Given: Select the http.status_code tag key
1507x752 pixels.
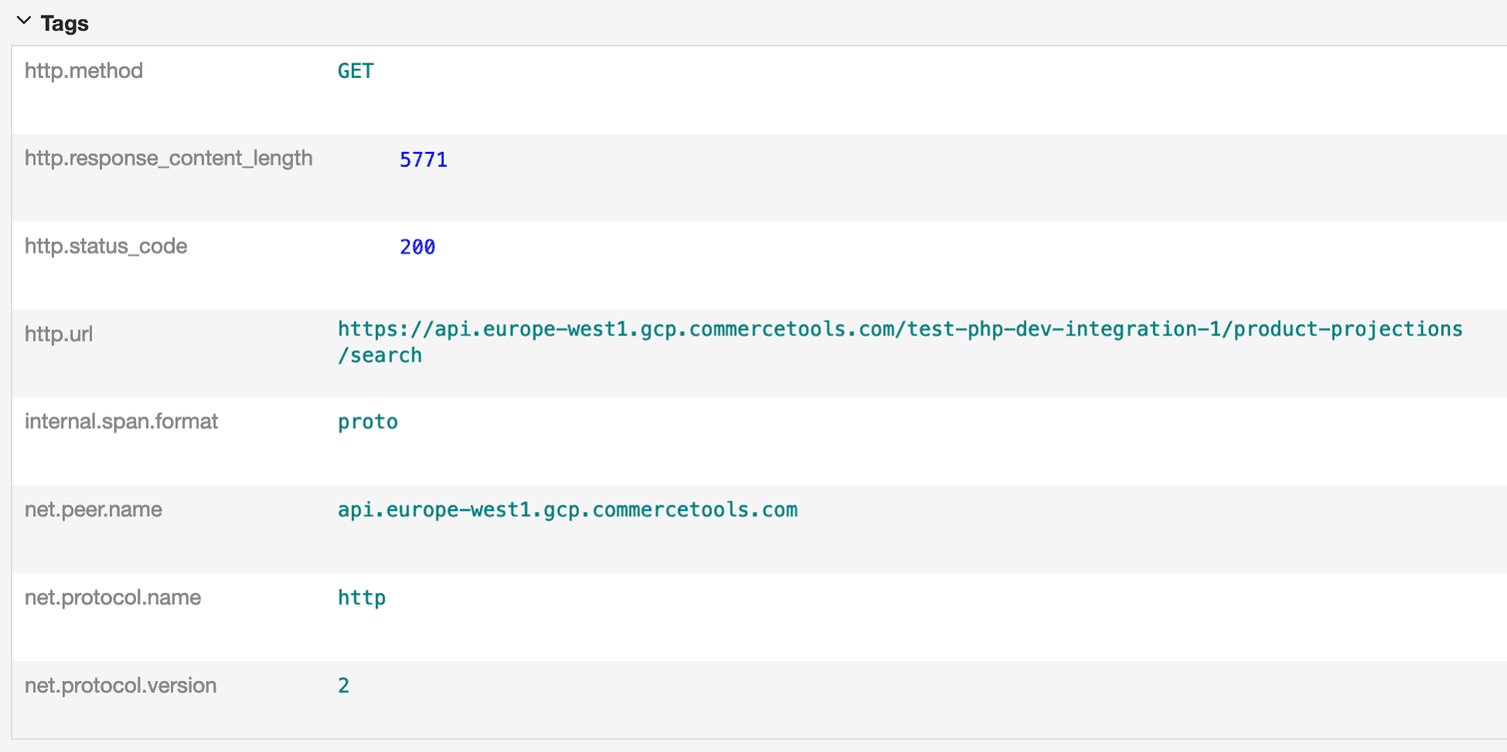Looking at the screenshot, I should point(106,247).
